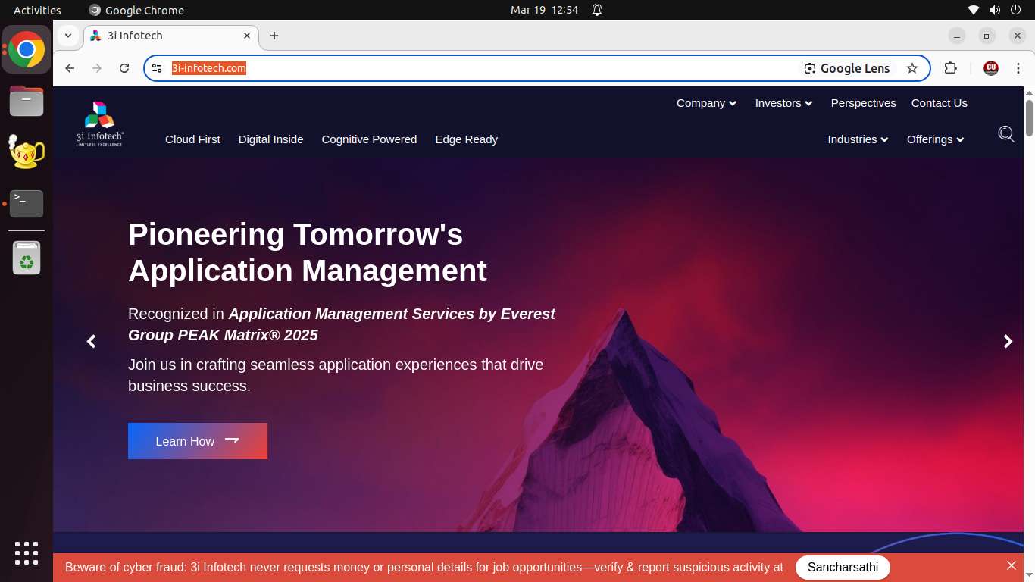Screen dimensions: 1035x582
Task: Show Applications grid
Action: [x=27, y=553]
